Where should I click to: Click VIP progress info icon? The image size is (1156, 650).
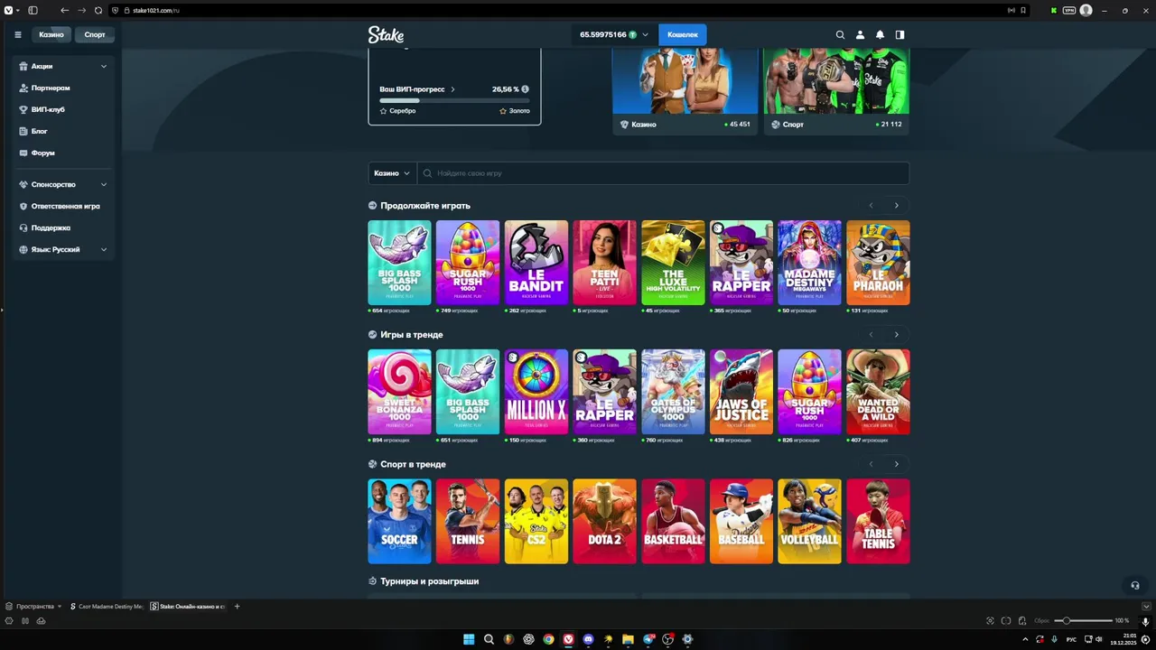point(525,89)
